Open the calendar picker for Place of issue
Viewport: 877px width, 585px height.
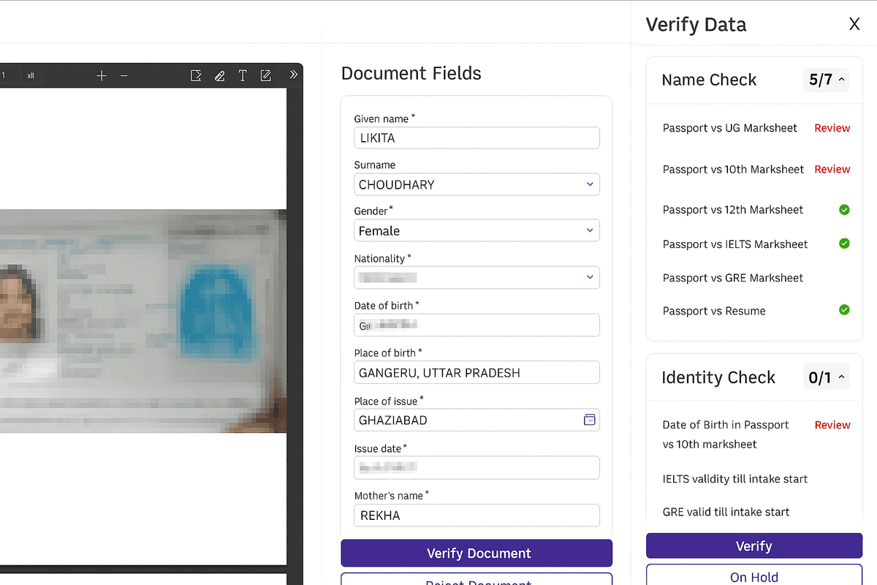589,420
